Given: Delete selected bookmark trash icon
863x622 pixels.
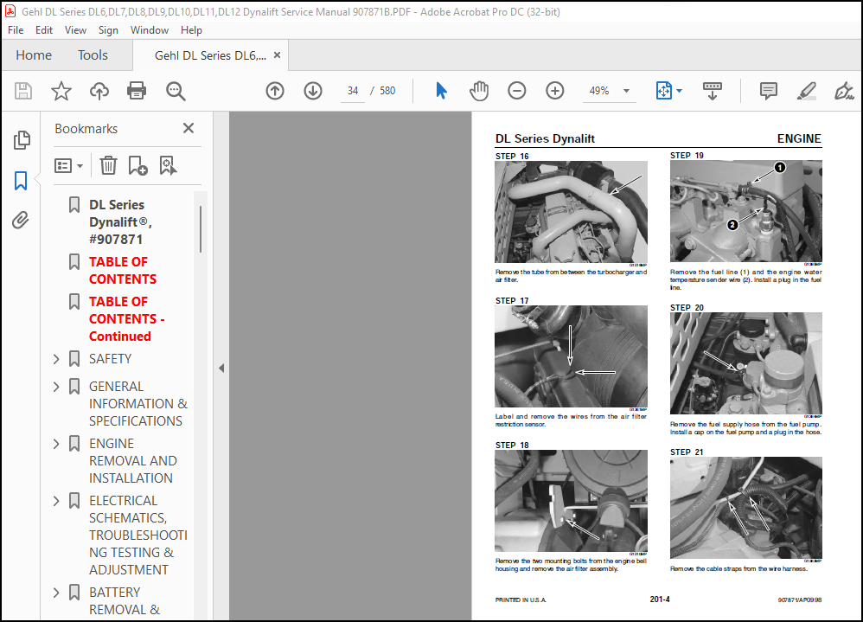Looking at the screenshot, I should pos(108,165).
